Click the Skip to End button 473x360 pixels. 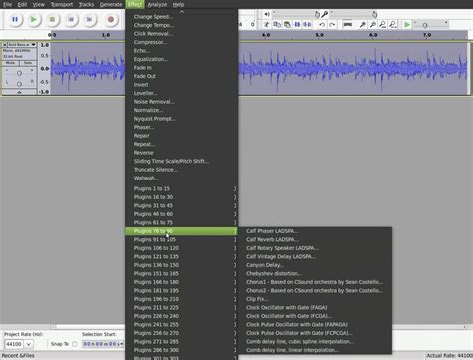89,19
